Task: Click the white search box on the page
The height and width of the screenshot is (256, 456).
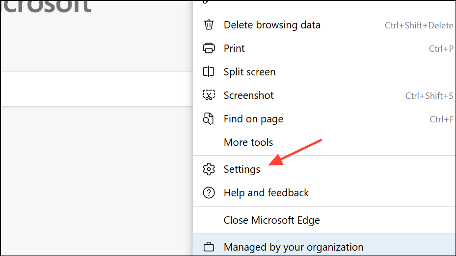Action: [x=96, y=89]
